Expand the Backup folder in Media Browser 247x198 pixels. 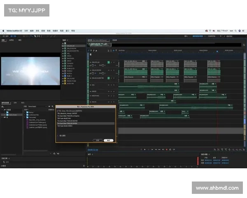[25, 112]
